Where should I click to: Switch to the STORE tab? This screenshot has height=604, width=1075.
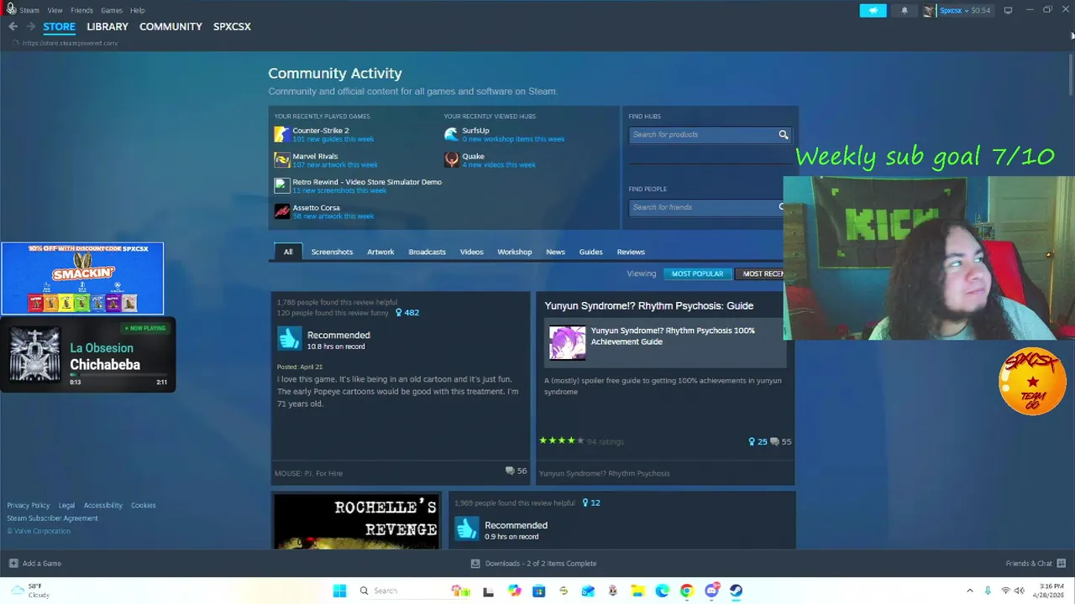click(59, 27)
